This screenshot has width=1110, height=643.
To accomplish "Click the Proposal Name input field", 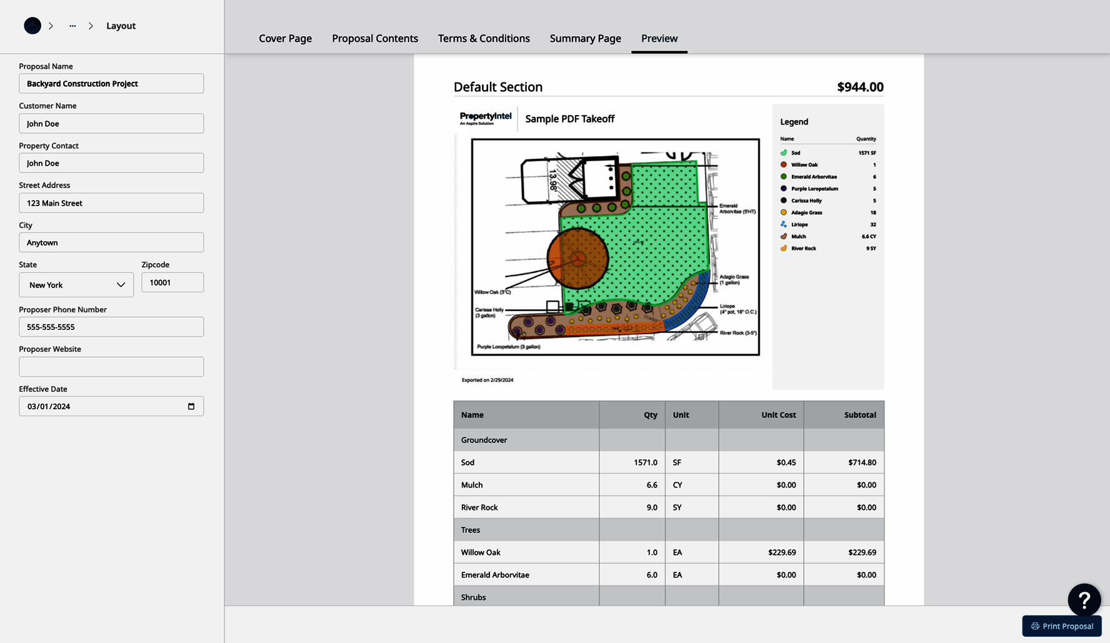I will pyautogui.click(x=111, y=84).
